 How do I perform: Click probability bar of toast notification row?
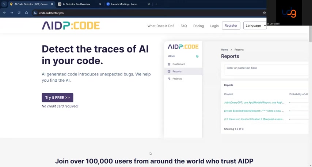[x=299, y=119]
